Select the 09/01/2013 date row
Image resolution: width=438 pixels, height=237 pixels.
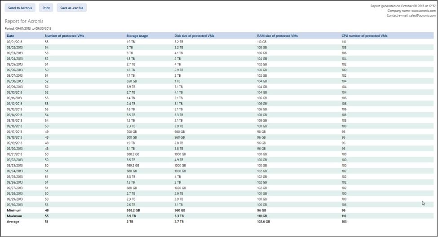point(219,42)
